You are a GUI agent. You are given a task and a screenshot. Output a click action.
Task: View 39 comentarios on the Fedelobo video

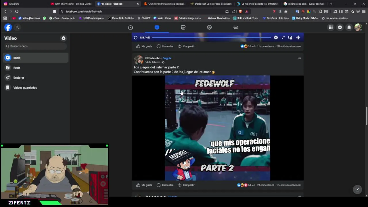click(x=265, y=185)
